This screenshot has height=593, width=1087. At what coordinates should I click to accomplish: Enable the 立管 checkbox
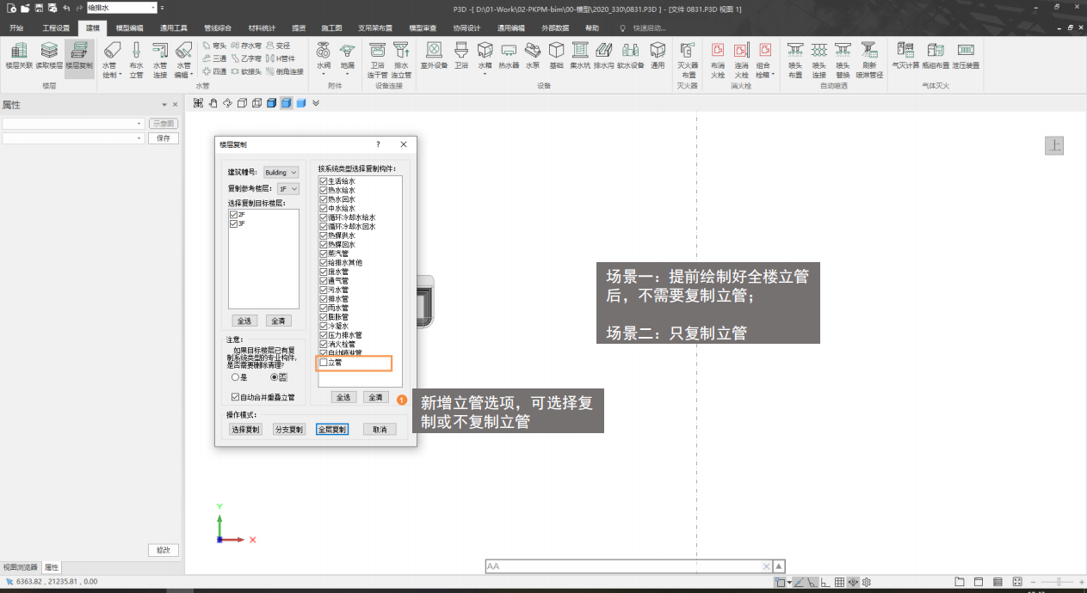[x=324, y=363]
